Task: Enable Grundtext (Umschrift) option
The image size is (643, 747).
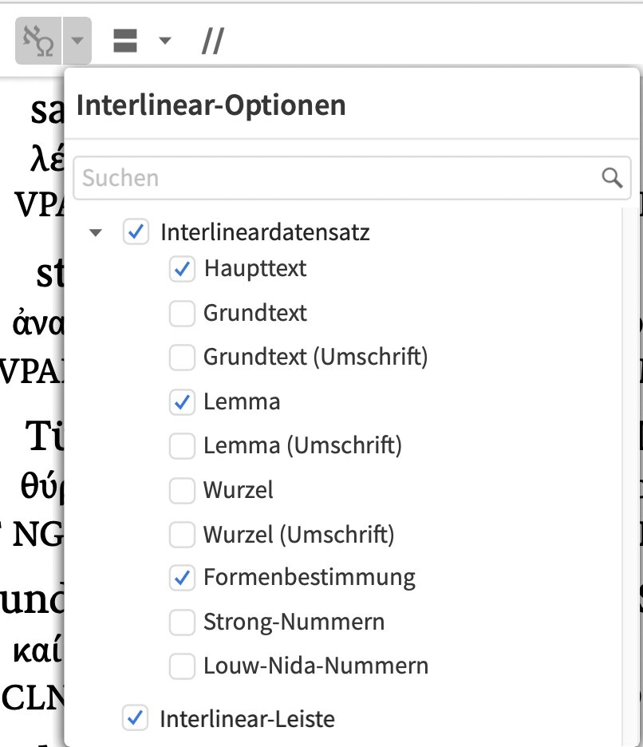Action: 182,358
